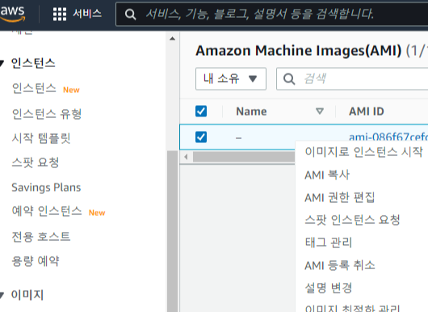Viewport: 428px width, 312px height.
Task: Open 예약 인스턴스 in sidebar
Action: [47, 211]
